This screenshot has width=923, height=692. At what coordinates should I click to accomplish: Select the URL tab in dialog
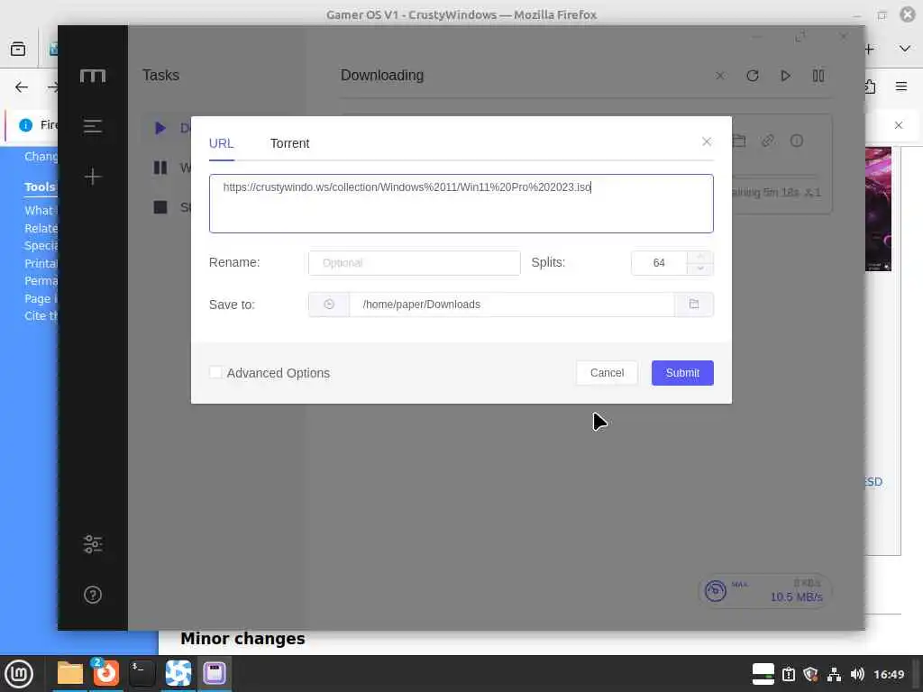pos(222,143)
